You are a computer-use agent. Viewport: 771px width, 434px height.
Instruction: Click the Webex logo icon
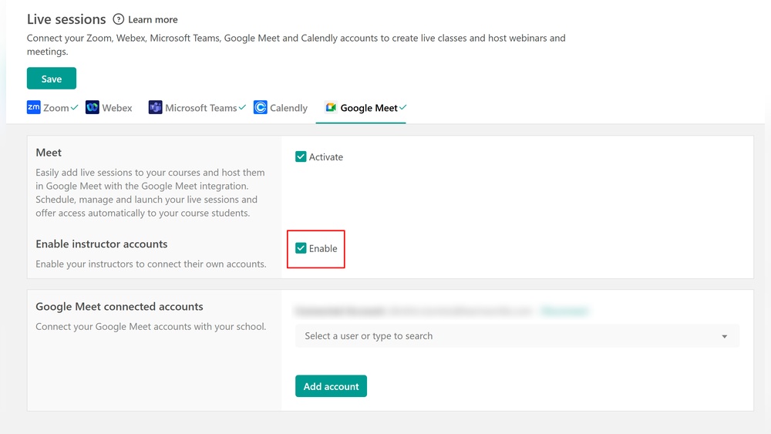pyautogui.click(x=93, y=108)
